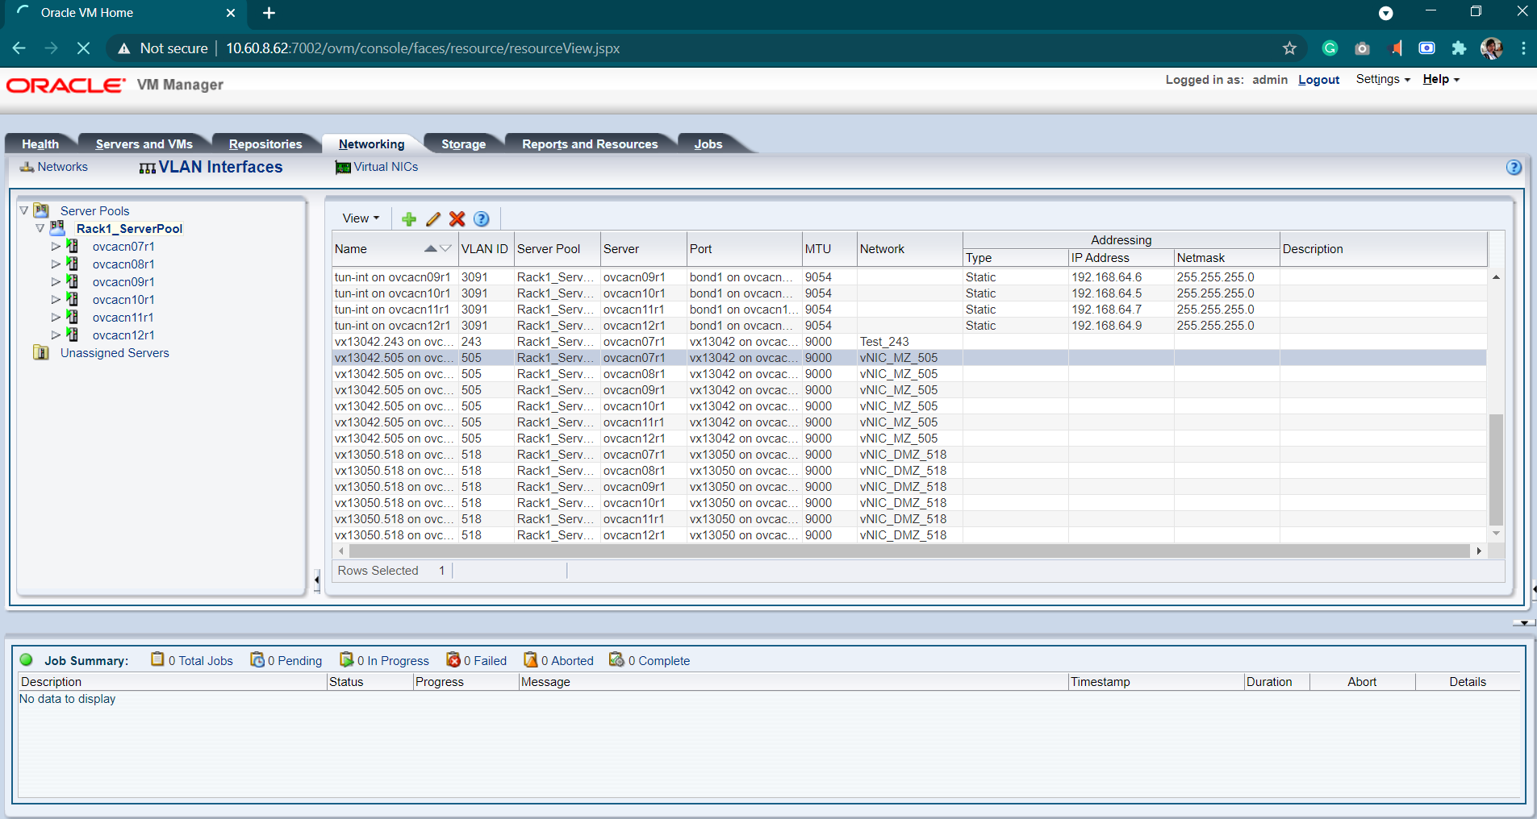Screen dimensions: 1537x819
Task: Select row with IP 192.168.64.6
Action: (909, 277)
